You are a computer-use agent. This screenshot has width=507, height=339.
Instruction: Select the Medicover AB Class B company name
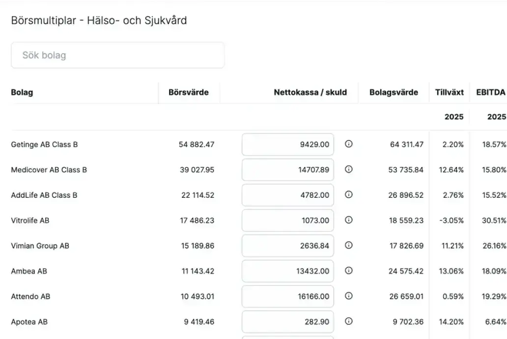49,169
